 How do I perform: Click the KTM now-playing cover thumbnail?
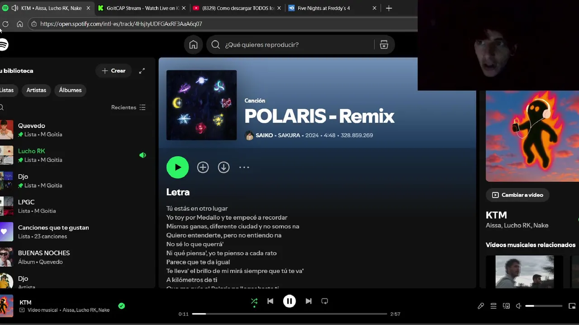point(7,306)
